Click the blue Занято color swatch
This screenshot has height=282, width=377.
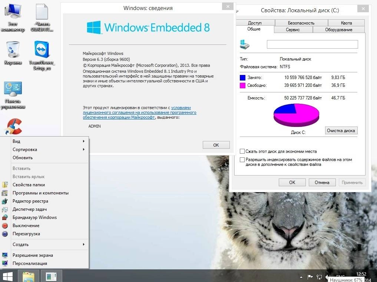(x=242, y=78)
